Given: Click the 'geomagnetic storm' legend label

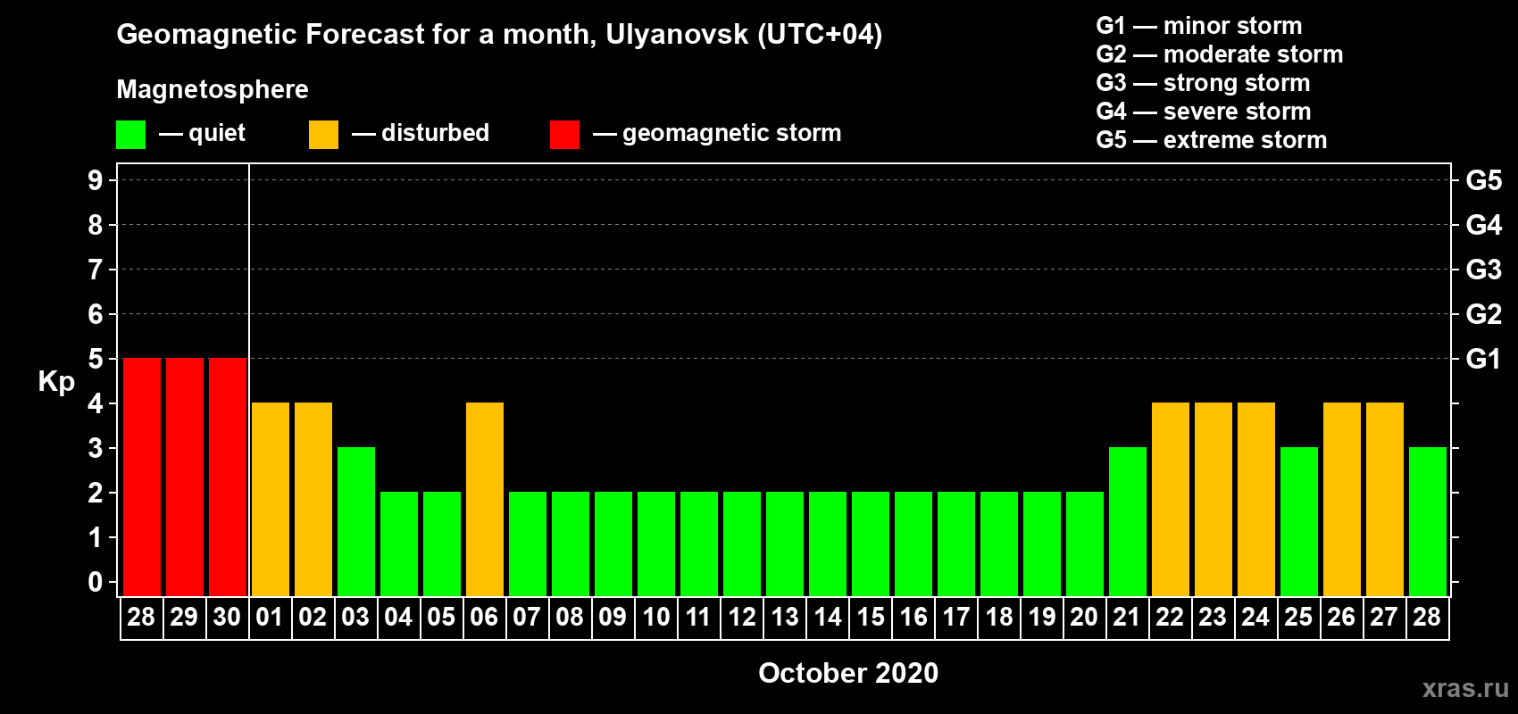Looking at the screenshot, I should [731, 133].
